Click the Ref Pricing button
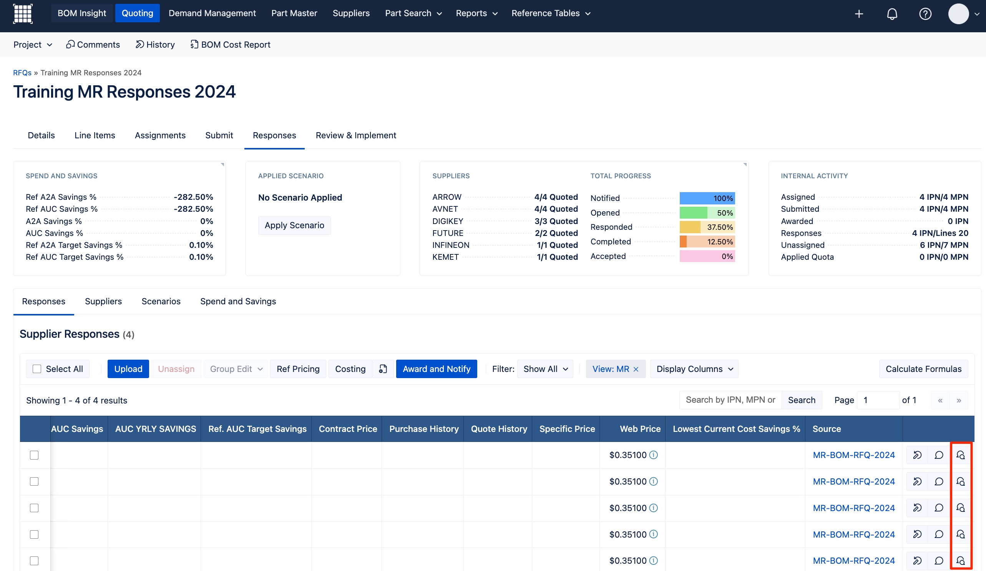The height and width of the screenshot is (571, 986). click(x=298, y=369)
